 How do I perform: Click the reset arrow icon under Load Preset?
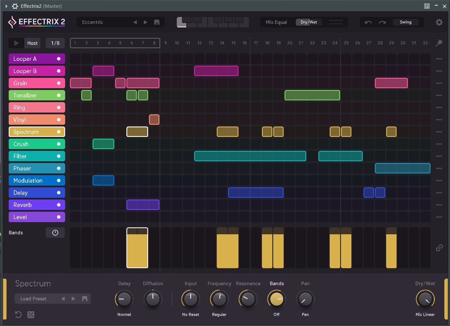click(x=19, y=315)
